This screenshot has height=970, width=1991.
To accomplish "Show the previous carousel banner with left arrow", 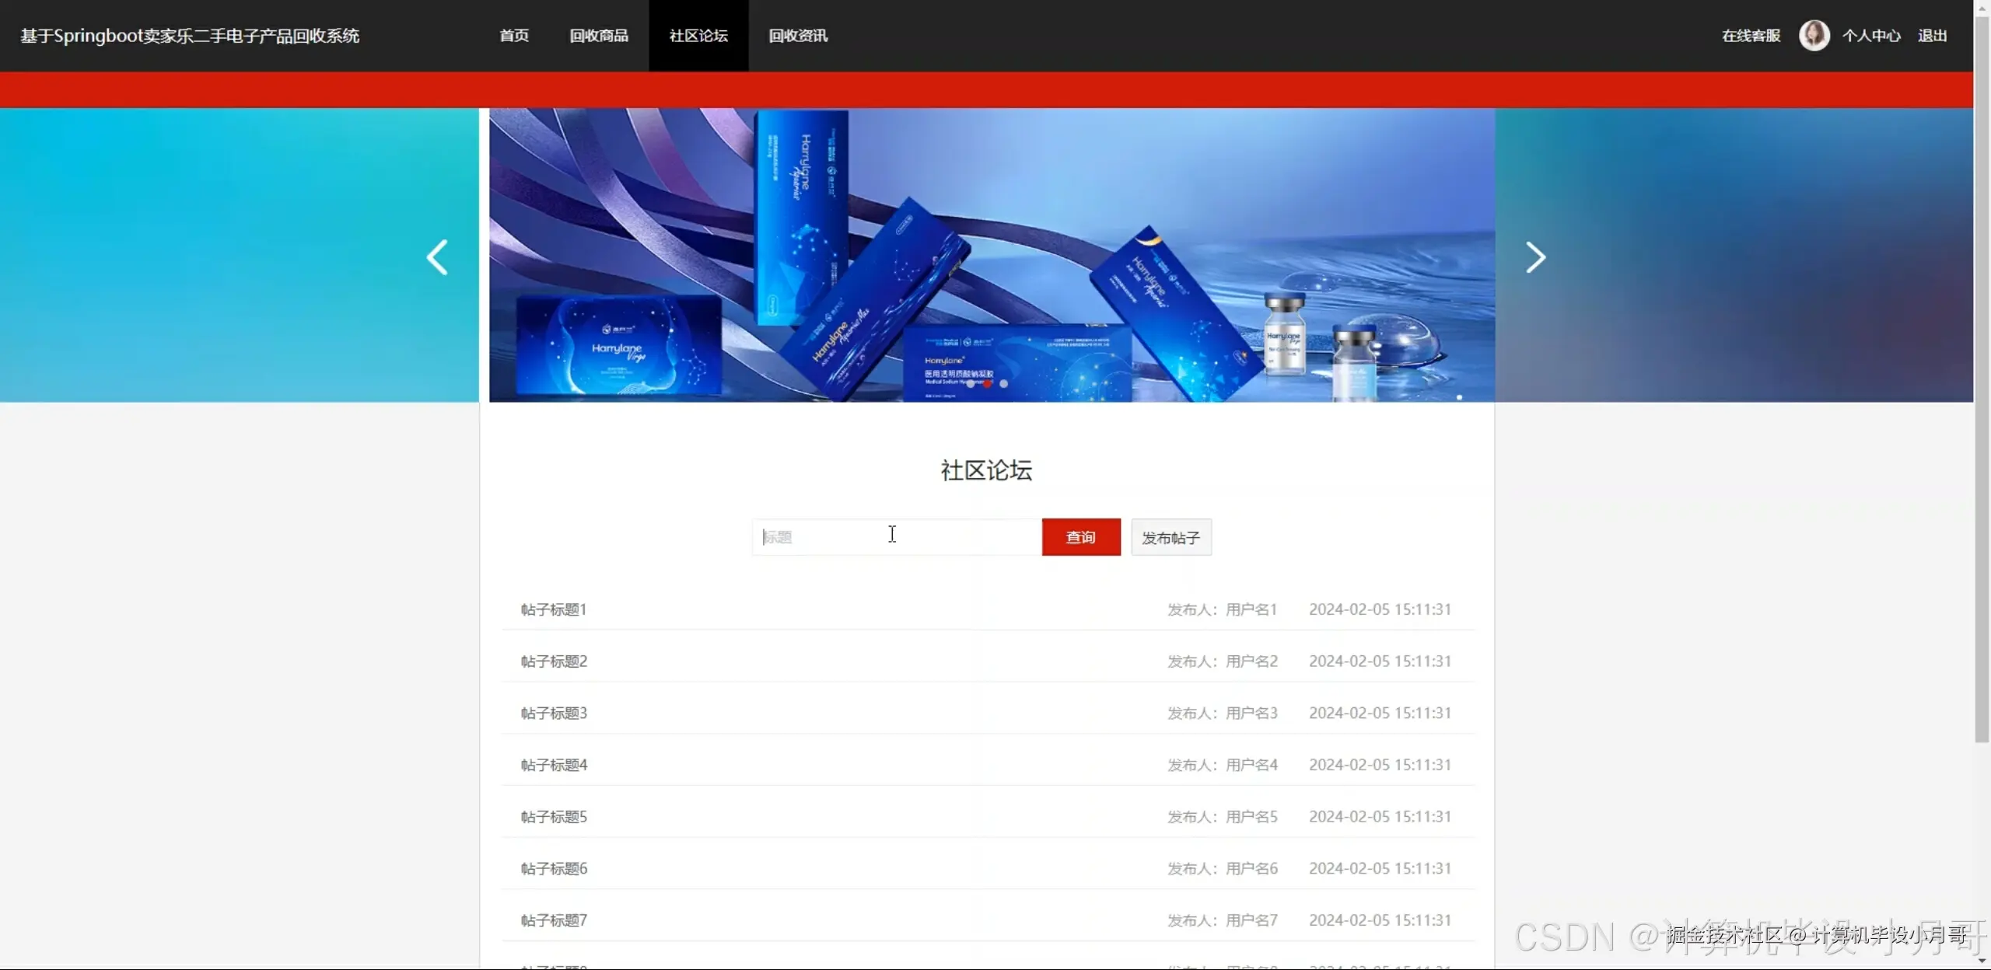I will pos(437,257).
